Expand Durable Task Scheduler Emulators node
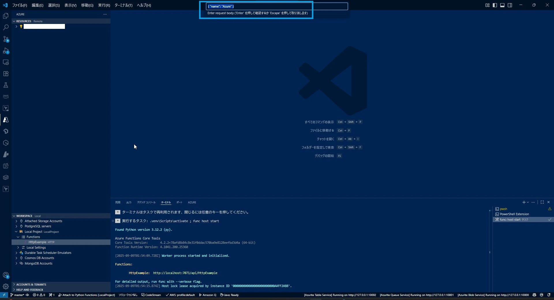554x300 pixels. click(16, 253)
